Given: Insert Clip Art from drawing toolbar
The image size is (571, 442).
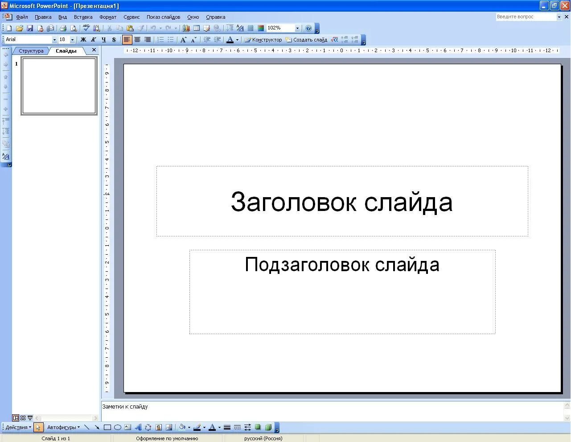Looking at the screenshot, I should point(158,427).
